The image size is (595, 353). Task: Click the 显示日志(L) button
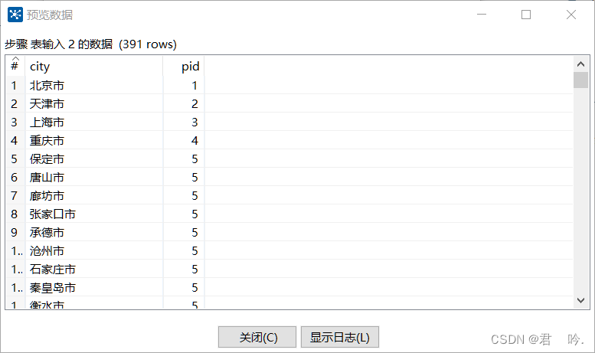(x=340, y=337)
